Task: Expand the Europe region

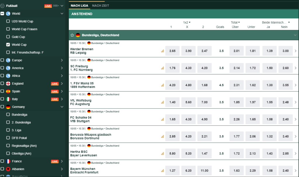Action: (x=62, y=60)
